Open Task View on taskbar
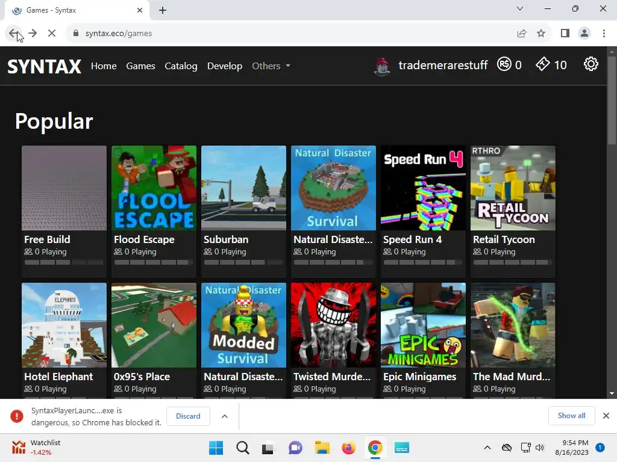617x462 pixels. [268, 448]
